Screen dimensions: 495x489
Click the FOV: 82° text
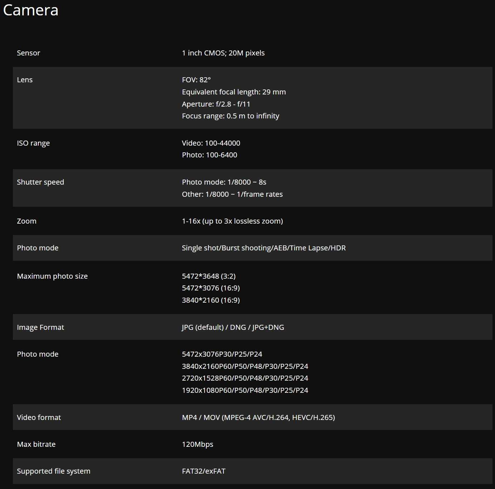pos(196,80)
